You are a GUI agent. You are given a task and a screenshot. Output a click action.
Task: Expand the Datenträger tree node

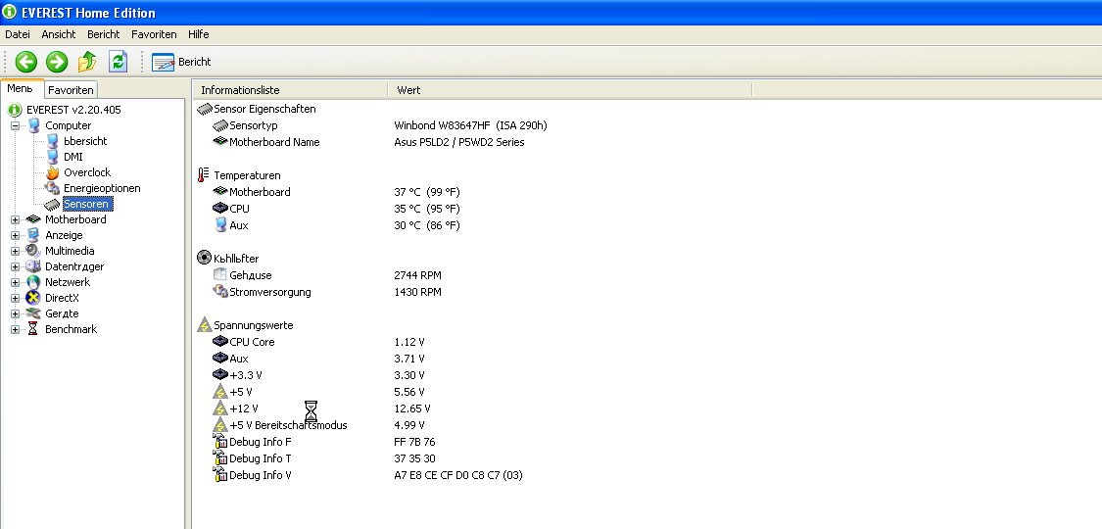15,267
